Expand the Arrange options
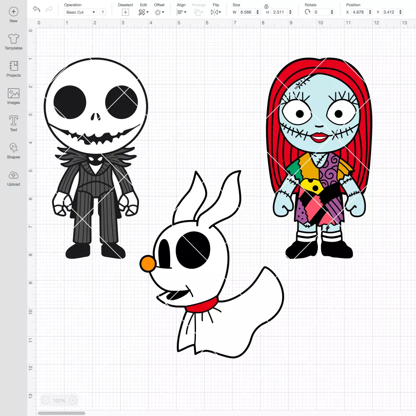 pyautogui.click(x=198, y=12)
